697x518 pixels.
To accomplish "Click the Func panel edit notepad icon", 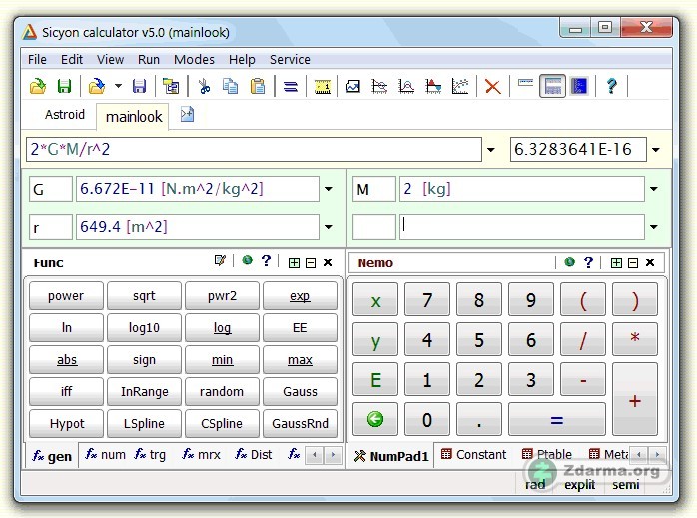I will click(x=220, y=261).
